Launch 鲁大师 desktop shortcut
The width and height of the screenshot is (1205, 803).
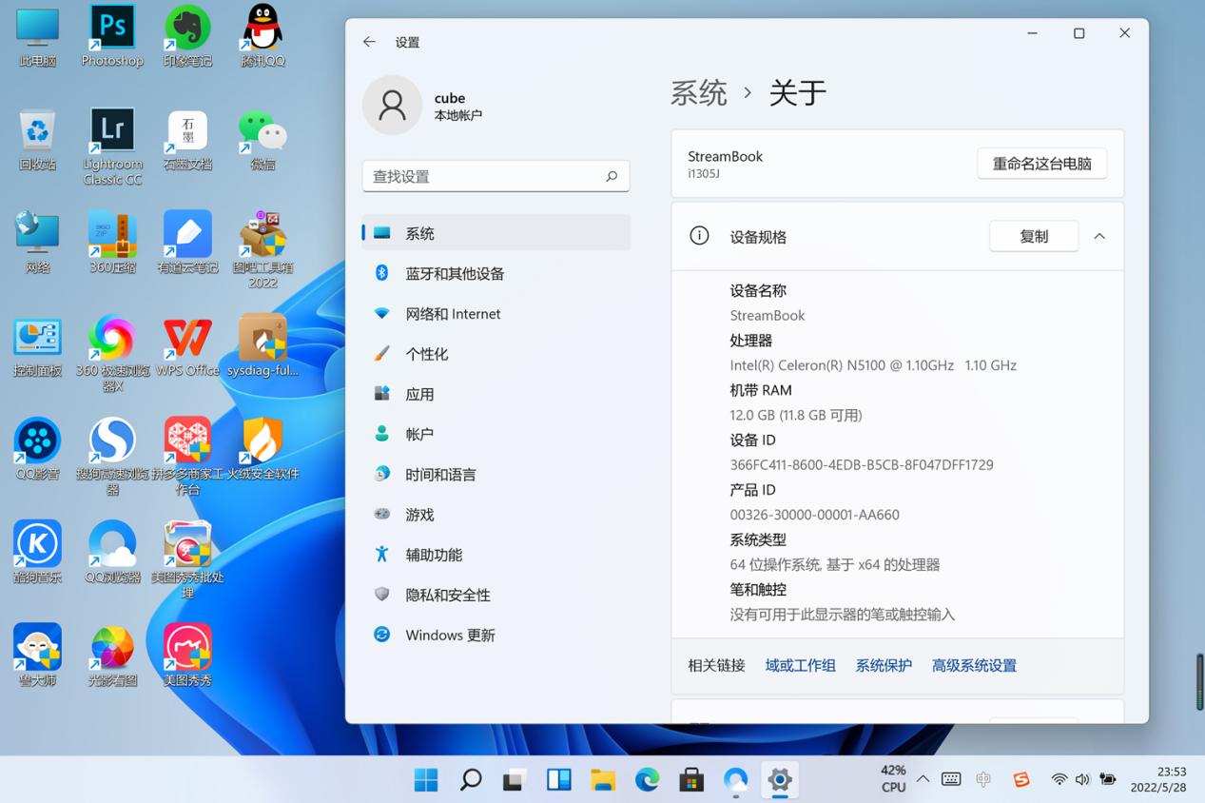tap(38, 656)
